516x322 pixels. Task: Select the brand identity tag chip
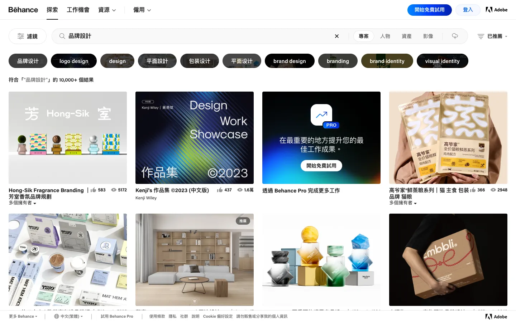coord(387,61)
